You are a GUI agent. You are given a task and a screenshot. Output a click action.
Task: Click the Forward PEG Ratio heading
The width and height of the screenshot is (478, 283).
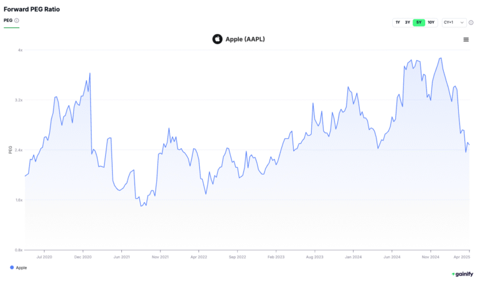pos(32,9)
